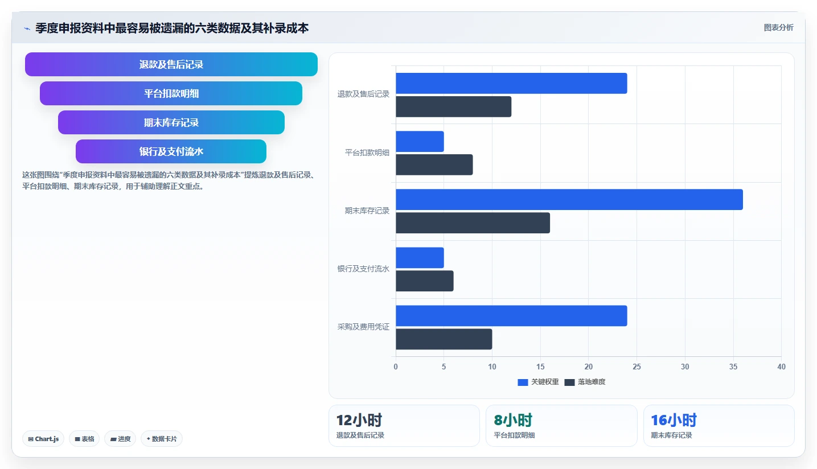The height and width of the screenshot is (469, 817).
Task: Click the blue bar for 银行及支付流水
Action: point(420,258)
